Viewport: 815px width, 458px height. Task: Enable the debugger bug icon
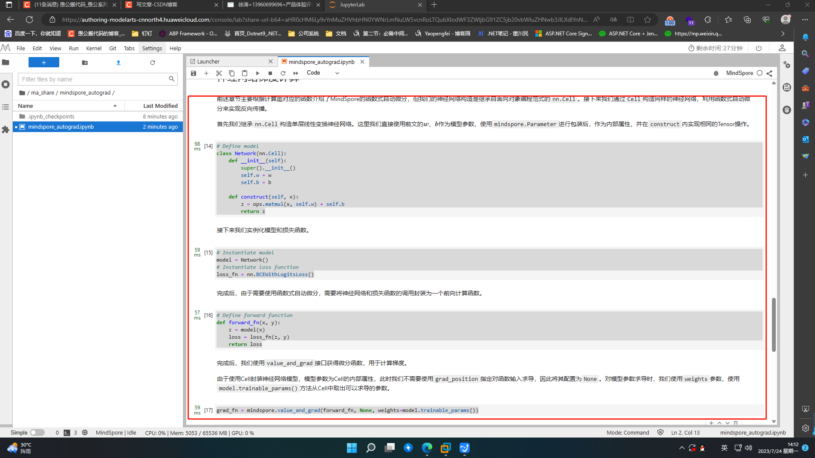(716, 73)
